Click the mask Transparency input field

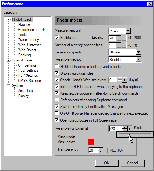point(93,150)
